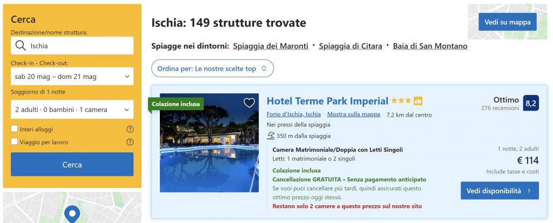Click the heart icon to save the hotel
This screenshot has height=223, width=553.
click(249, 103)
